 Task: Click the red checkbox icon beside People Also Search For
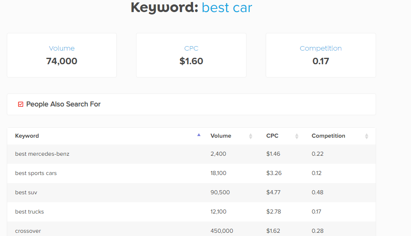click(21, 104)
